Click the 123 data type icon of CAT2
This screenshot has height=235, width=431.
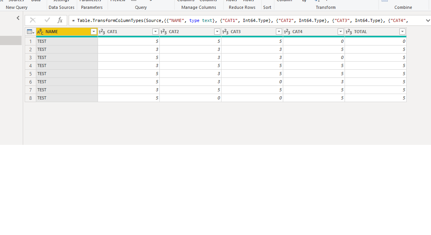tap(164, 32)
